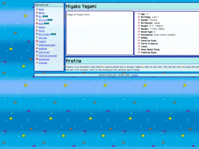Image resolution: width=199 pixels, height=149 pixels.
Task: Click the bullet icon beside Home
Action: [x=37, y=9]
